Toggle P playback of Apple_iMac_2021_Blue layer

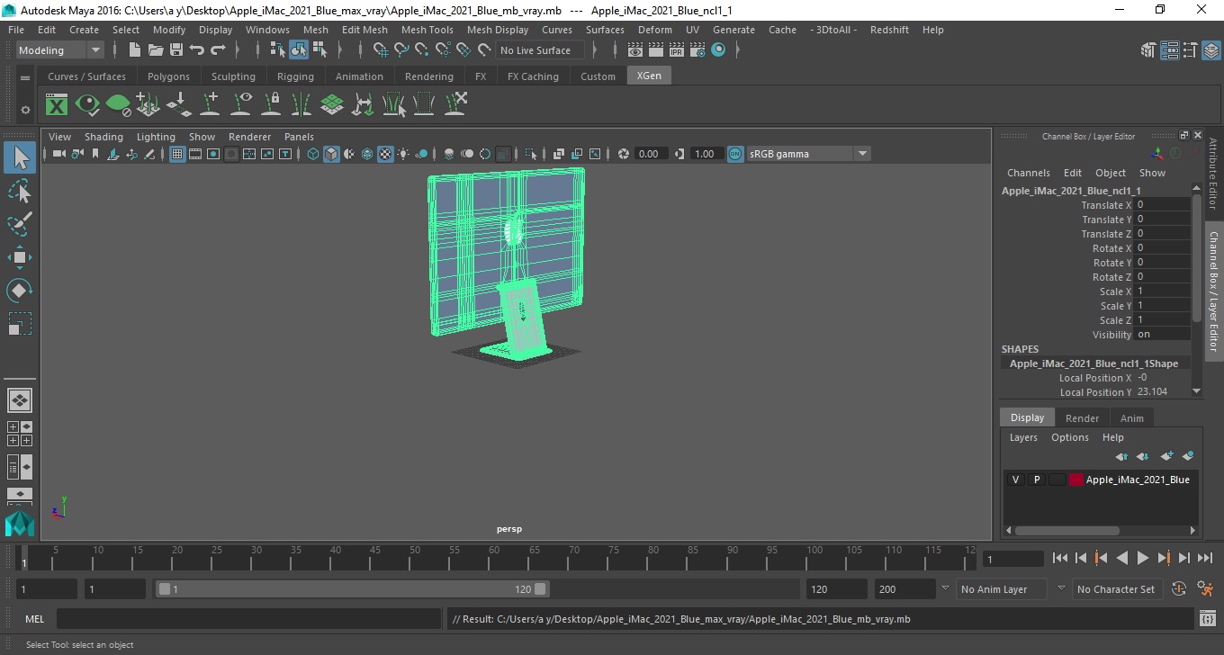[1036, 480]
